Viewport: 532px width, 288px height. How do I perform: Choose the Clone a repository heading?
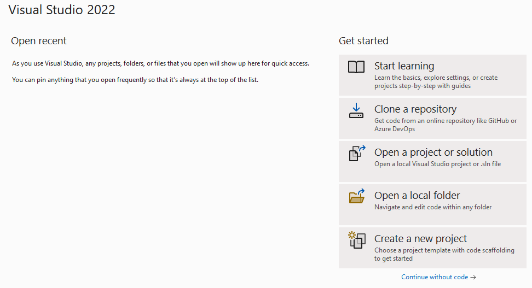coord(415,109)
